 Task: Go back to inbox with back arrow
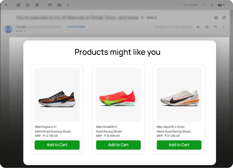click(x=6, y=5)
